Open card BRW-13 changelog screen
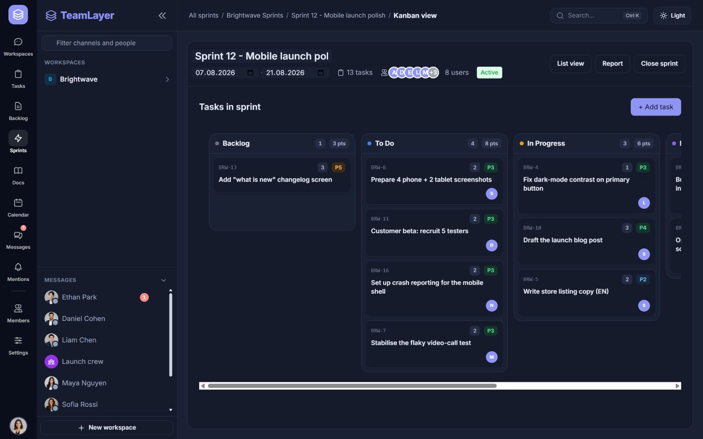Image resolution: width=703 pixels, height=439 pixels. pyautogui.click(x=282, y=175)
